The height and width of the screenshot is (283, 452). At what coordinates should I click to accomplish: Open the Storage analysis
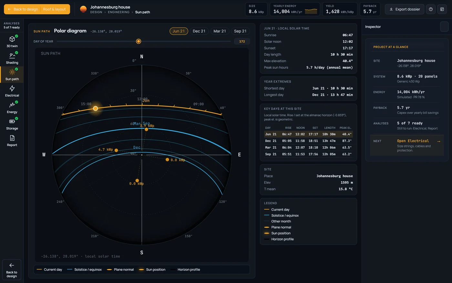click(x=12, y=124)
